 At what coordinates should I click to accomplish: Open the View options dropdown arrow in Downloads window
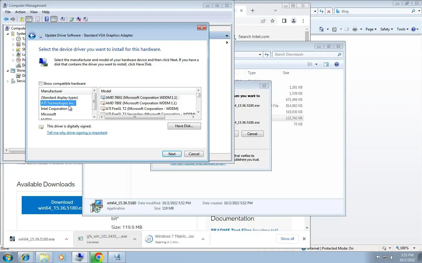[316, 64]
